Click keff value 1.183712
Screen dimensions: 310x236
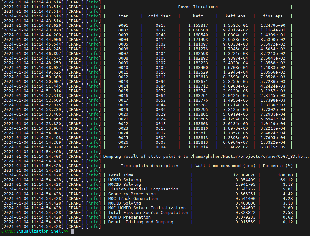(x=198, y=86)
